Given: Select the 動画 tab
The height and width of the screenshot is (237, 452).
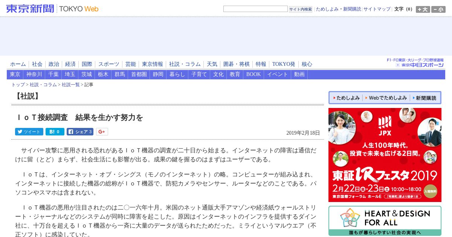Looking at the screenshot, I should (x=299, y=74).
